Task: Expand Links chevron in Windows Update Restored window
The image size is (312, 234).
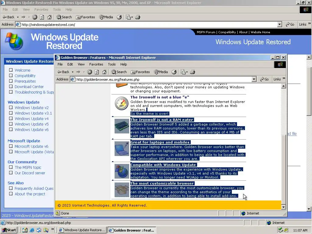Action: 310,23
